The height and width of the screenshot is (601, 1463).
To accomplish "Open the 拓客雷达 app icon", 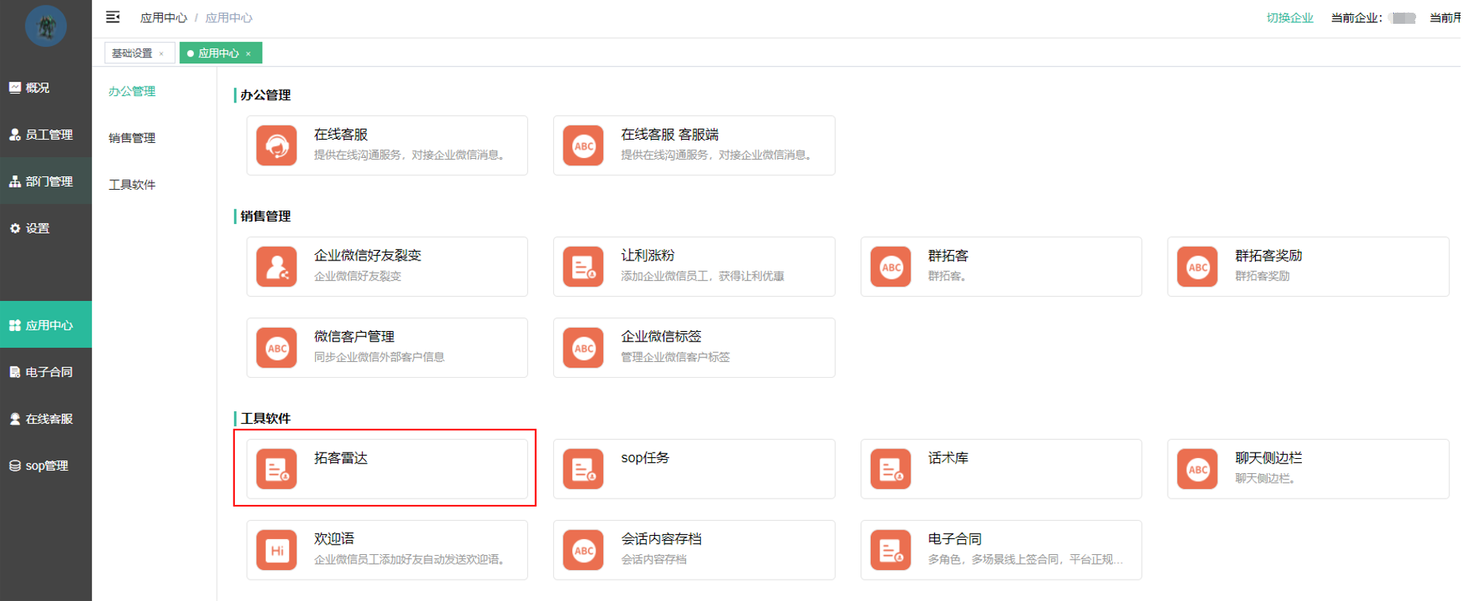I will point(276,469).
